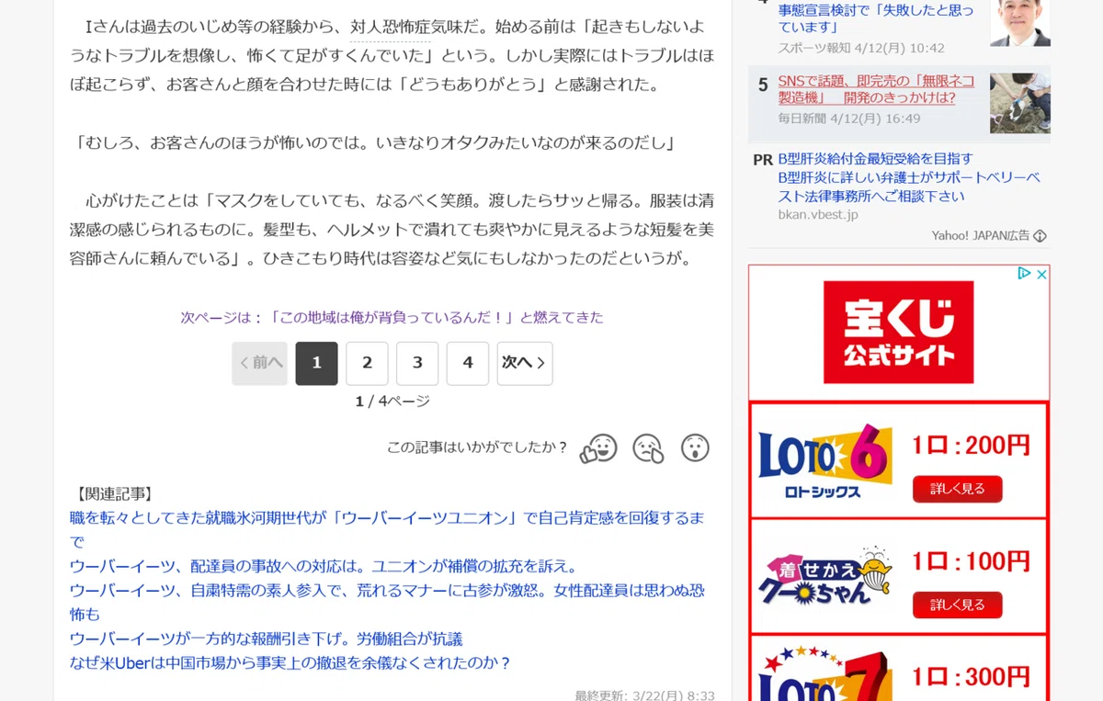Click the crying face reaction icon
The image size is (1103, 701).
point(648,448)
